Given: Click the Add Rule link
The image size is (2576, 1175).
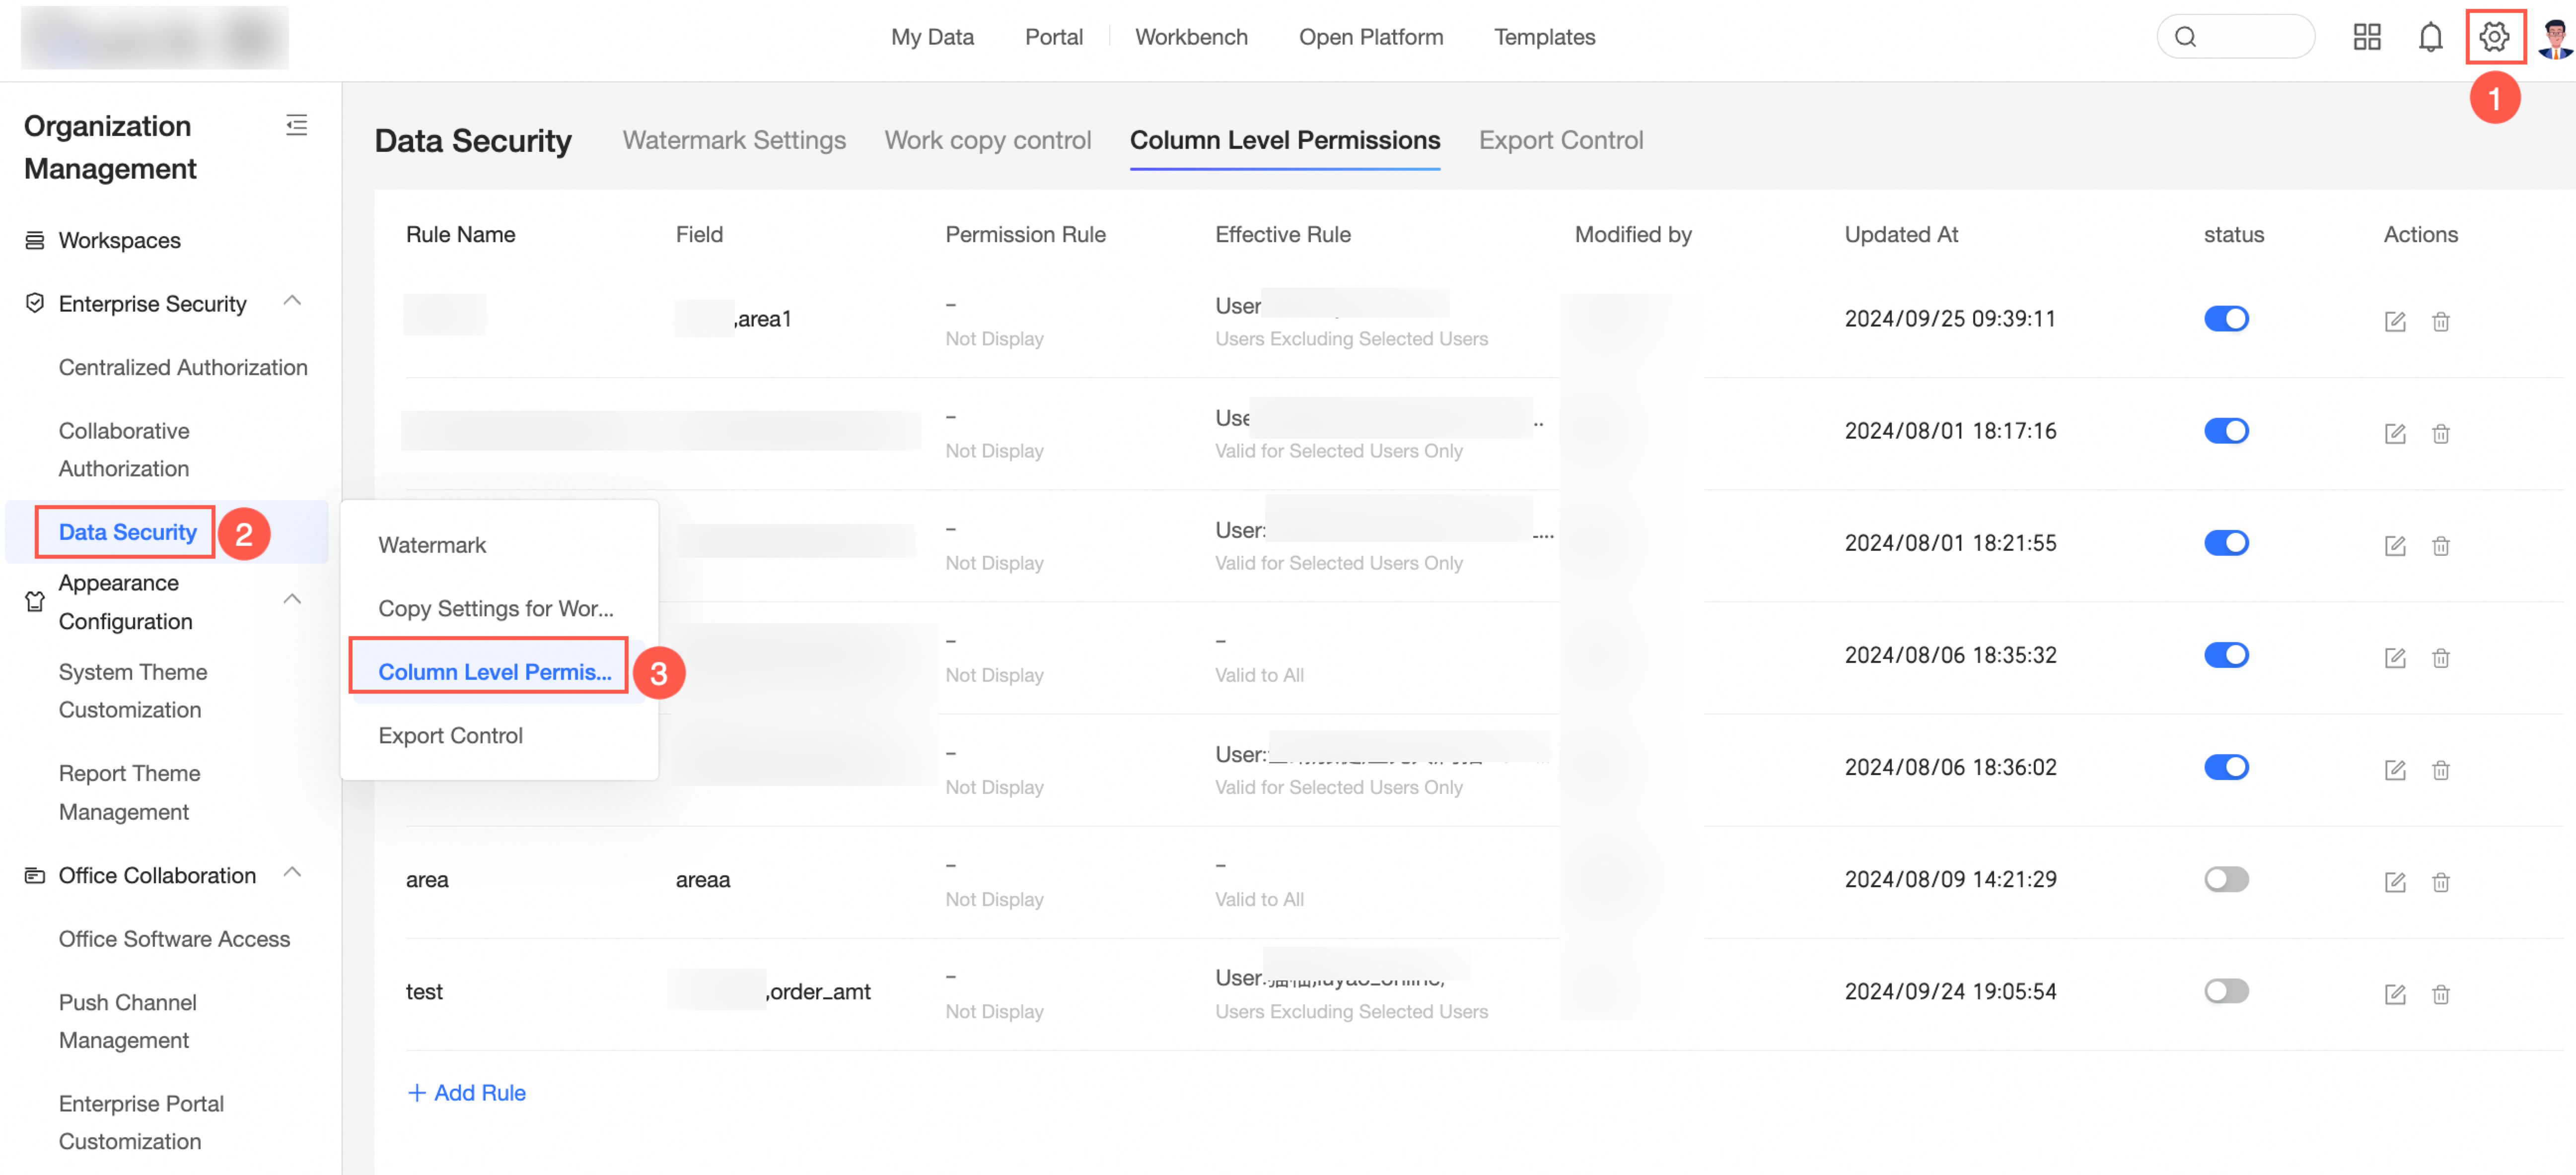Looking at the screenshot, I should tap(466, 1092).
